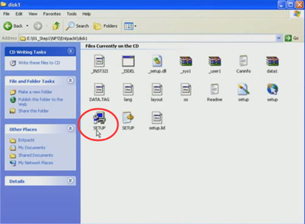Open the circled SETUP computer icon
This screenshot has width=305, height=224.
(99, 118)
